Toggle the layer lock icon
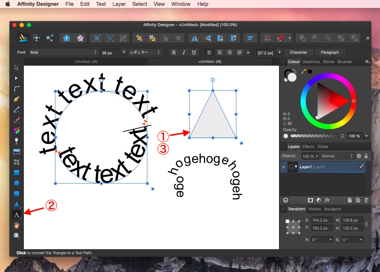This screenshot has height=272, width=380. [x=366, y=156]
